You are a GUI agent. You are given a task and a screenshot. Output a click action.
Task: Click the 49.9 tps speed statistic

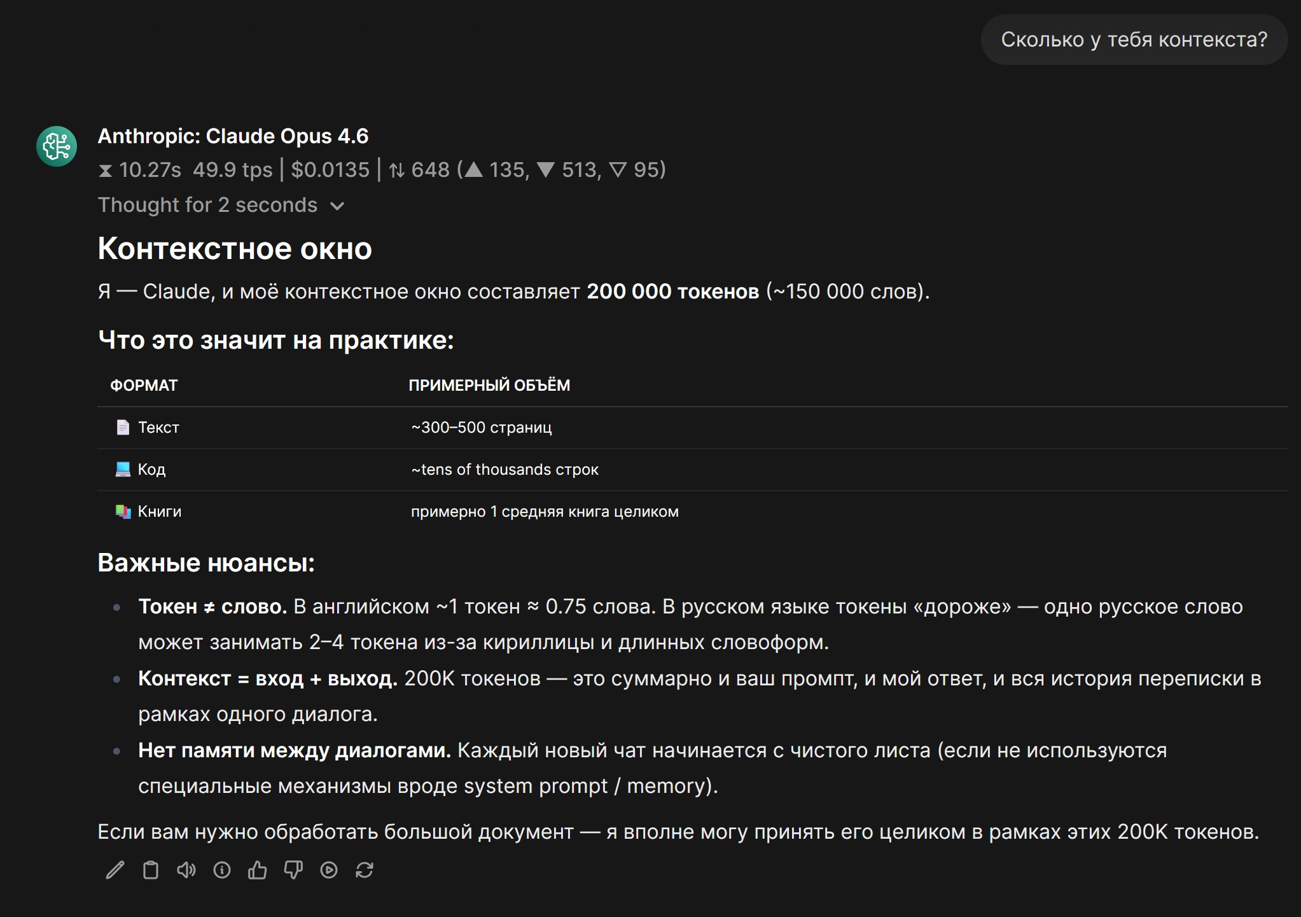pyautogui.click(x=232, y=170)
